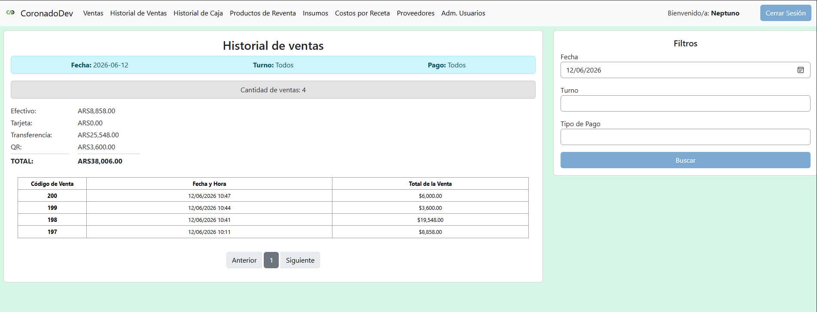Focus the Fecha date input
Image resolution: width=817 pixels, height=312 pixels.
(685, 70)
